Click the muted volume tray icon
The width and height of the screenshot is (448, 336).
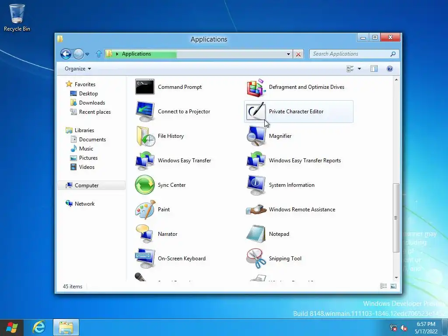pyautogui.click(x=404, y=328)
